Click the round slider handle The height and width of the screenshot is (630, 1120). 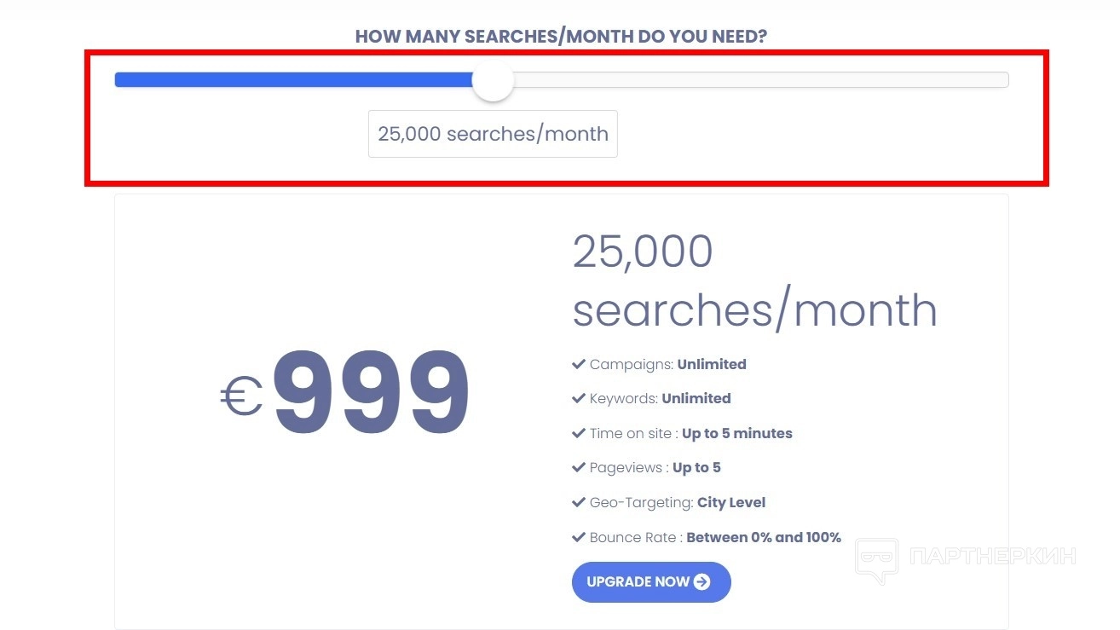493,81
